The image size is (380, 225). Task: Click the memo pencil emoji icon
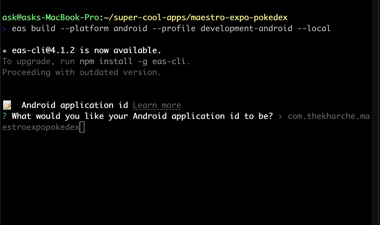pos(7,105)
